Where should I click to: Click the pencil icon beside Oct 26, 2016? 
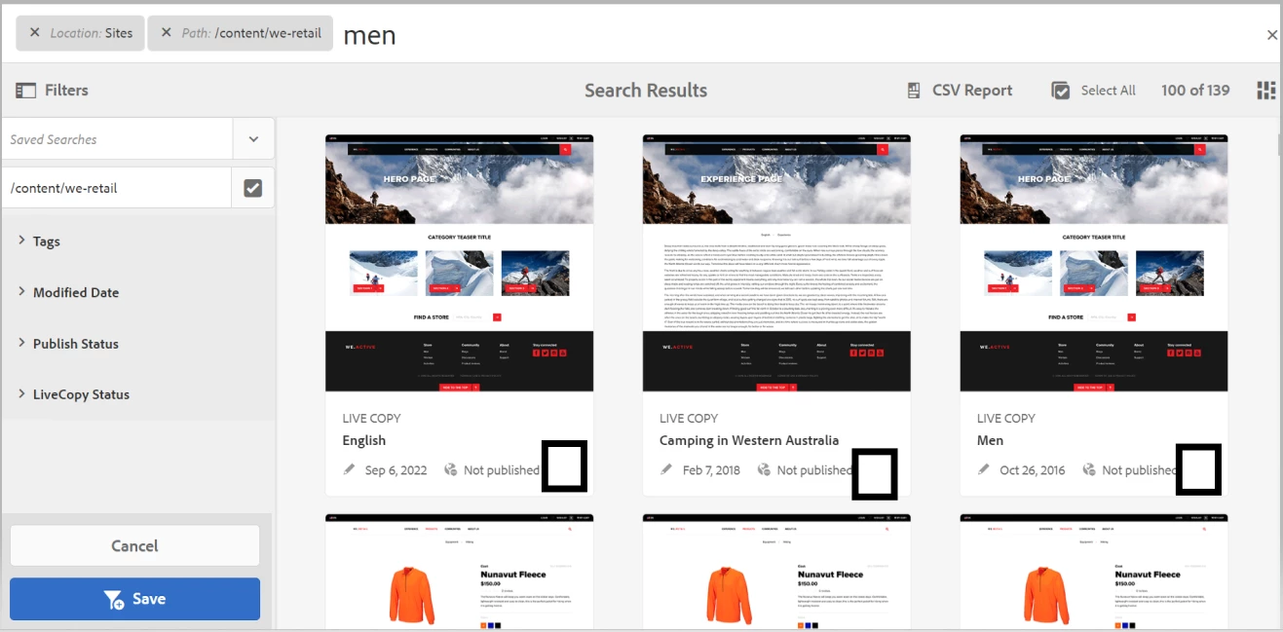pos(984,469)
